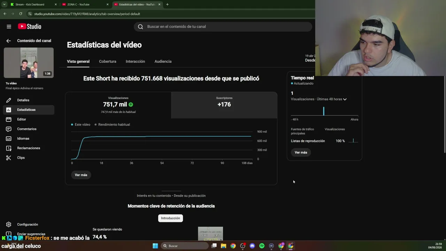446x251 pixels.
Task: Close the ZONA C - YouTube tab
Action: [107, 5]
